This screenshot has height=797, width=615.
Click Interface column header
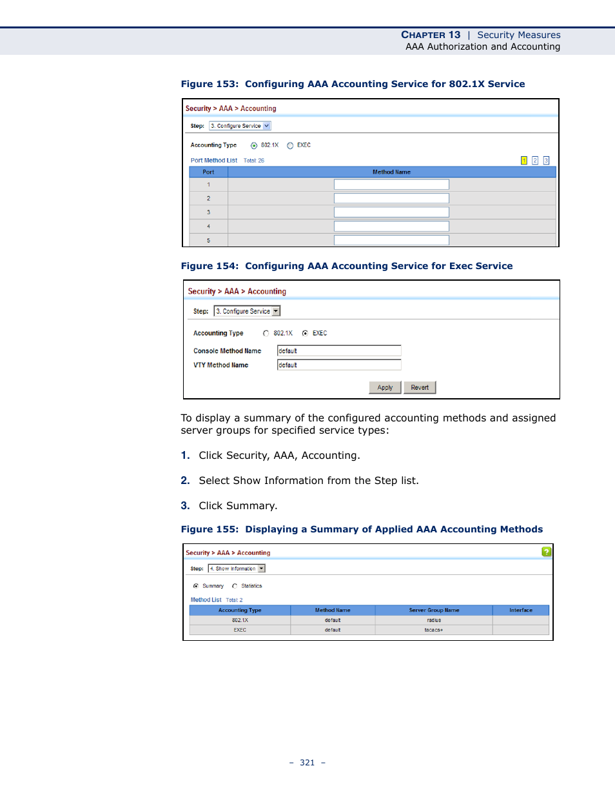coord(521,610)
